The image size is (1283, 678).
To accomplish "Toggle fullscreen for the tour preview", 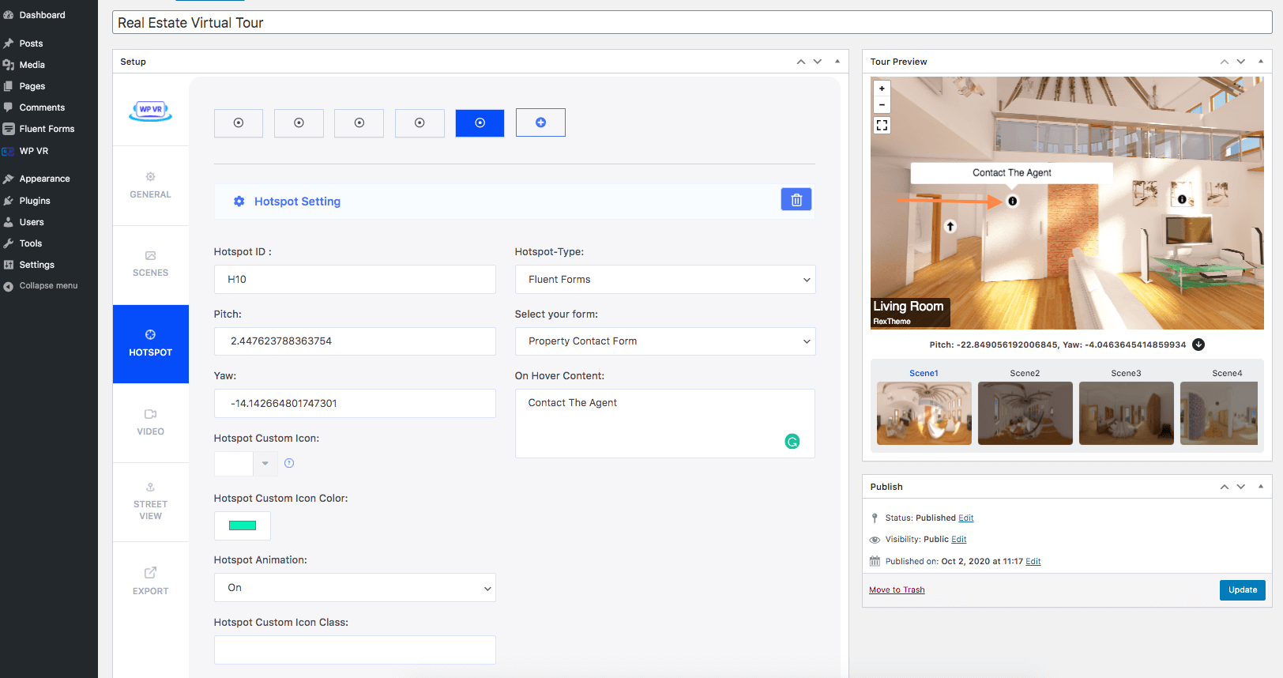I will point(882,126).
